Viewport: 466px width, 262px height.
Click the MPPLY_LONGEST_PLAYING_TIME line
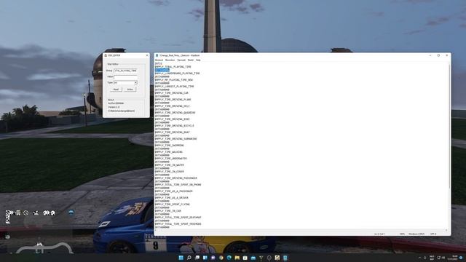[174, 87]
